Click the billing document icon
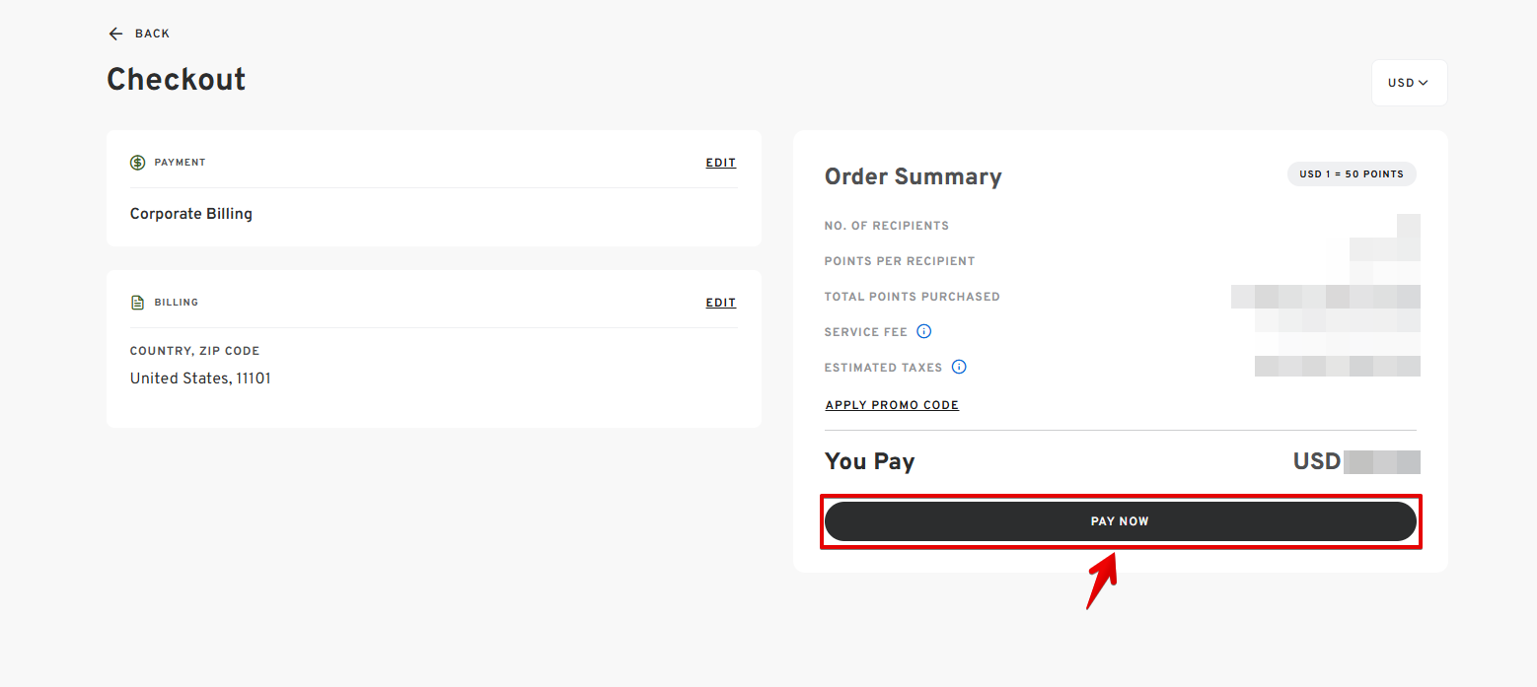Image resolution: width=1537 pixels, height=687 pixels. (x=138, y=303)
